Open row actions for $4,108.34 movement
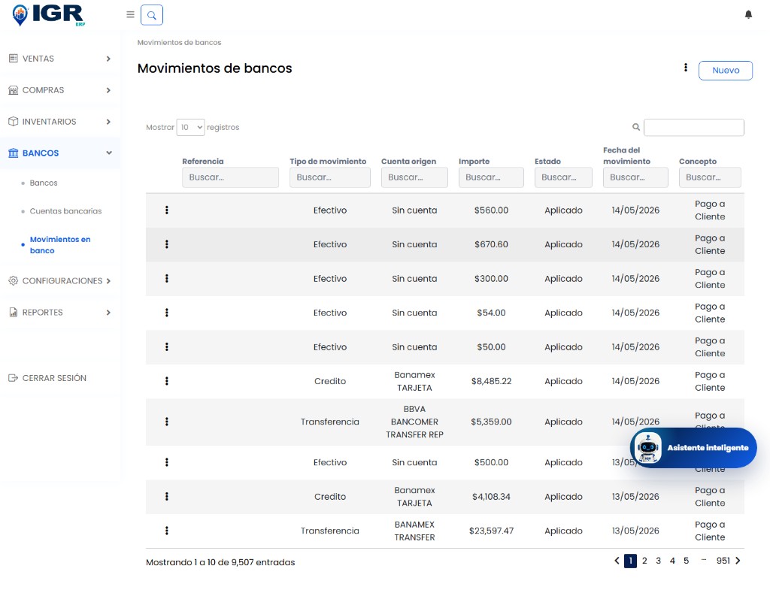Image resolution: width=770 pixels, height=599 pixels. point(167,496)
